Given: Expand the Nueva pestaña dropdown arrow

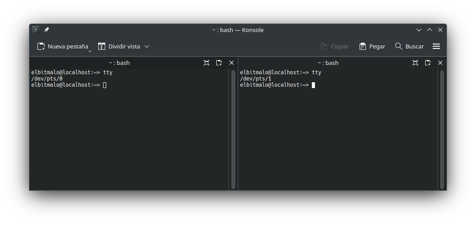Looking at the screenshot, I should point(90,52).
